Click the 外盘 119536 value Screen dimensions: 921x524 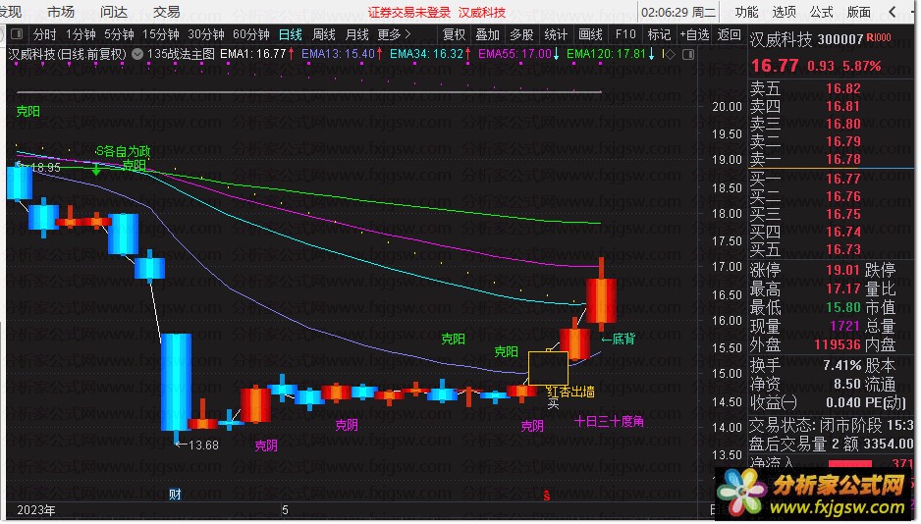[837, 344]
